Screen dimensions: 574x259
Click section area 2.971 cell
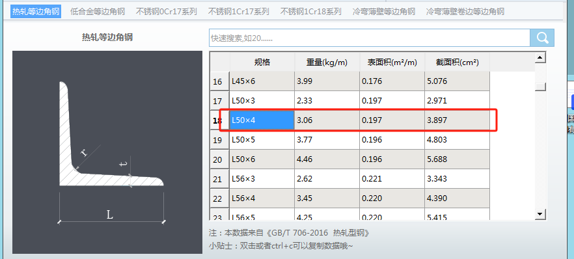pyautogui.click(x=458, y=101)
